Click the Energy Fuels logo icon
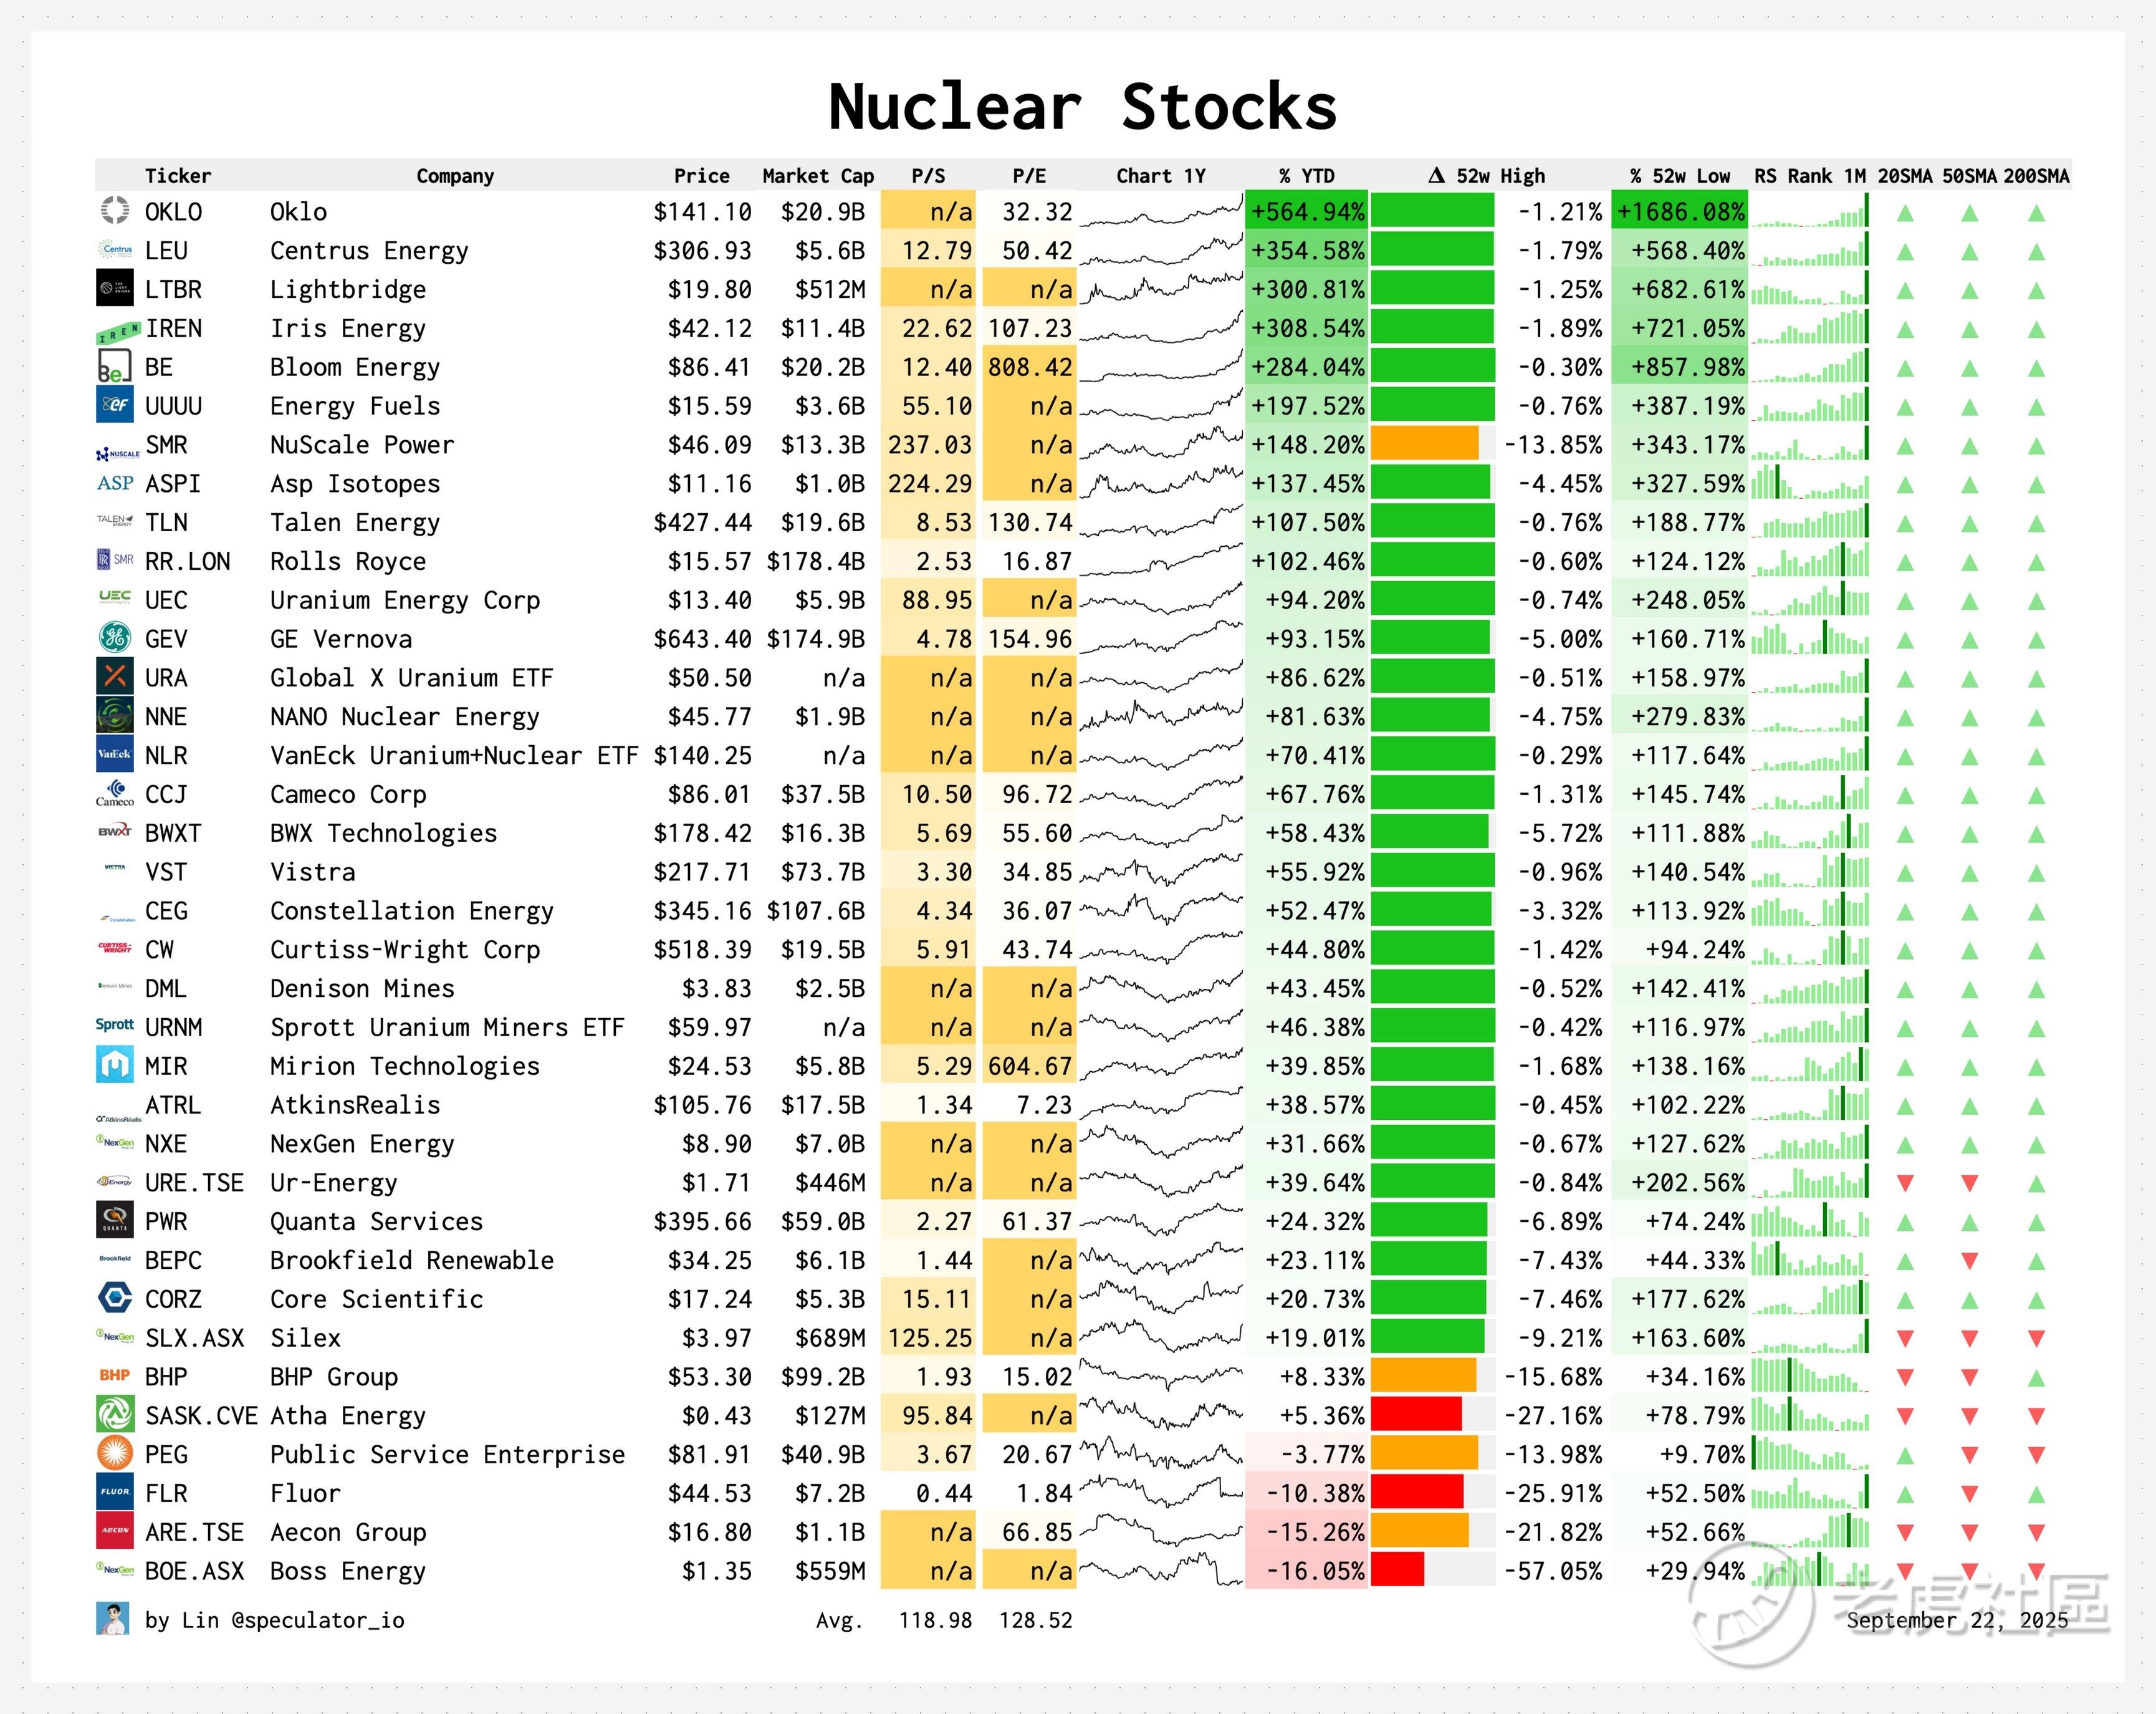This screenshot has width=2156, height=1714. (x=115, y=404)
